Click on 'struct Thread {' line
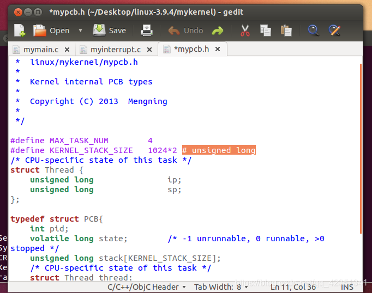This screenshot has height=293, width=372. [x=47, y=170]
